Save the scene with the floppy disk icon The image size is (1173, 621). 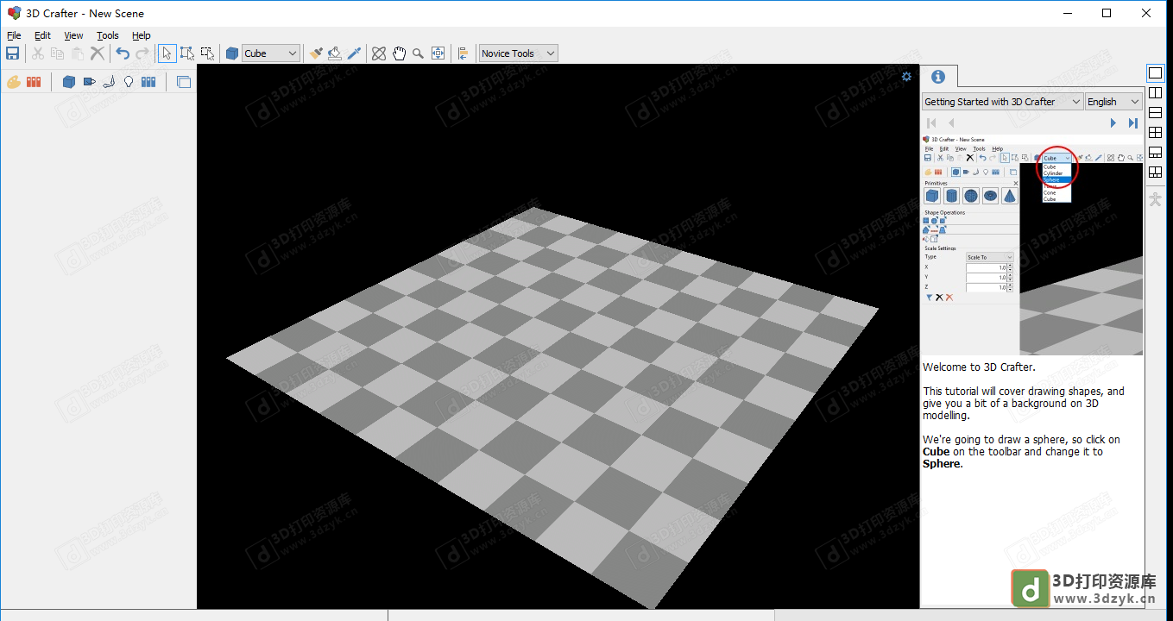click(x=12, y=53)
